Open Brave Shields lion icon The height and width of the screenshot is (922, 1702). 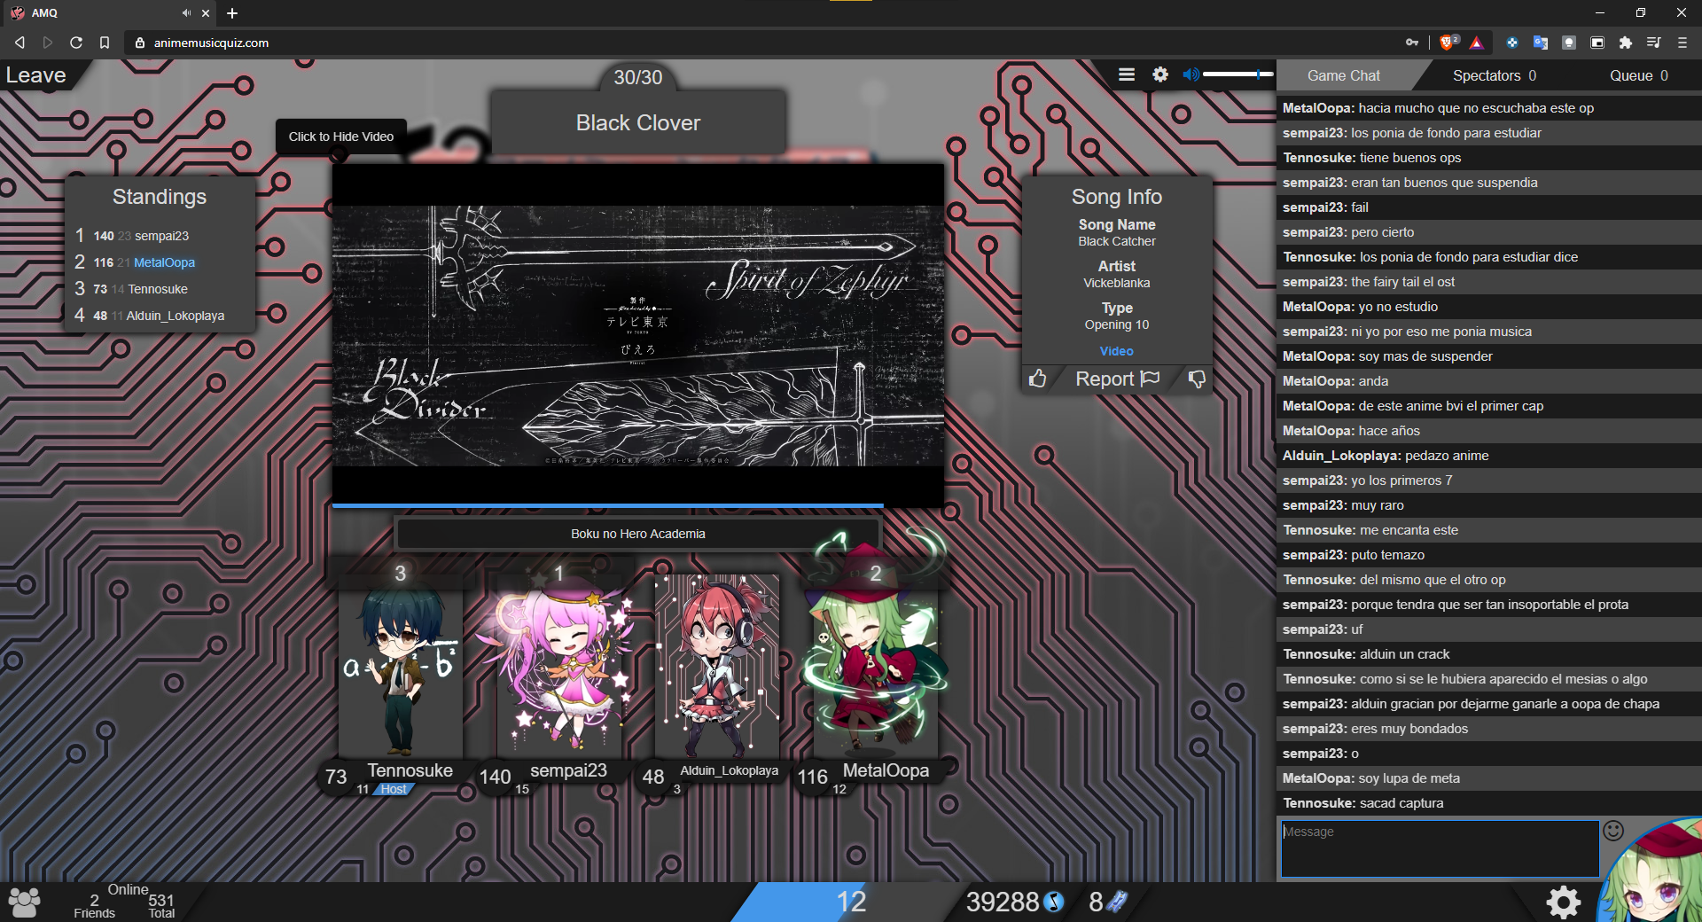(1448, 43)
